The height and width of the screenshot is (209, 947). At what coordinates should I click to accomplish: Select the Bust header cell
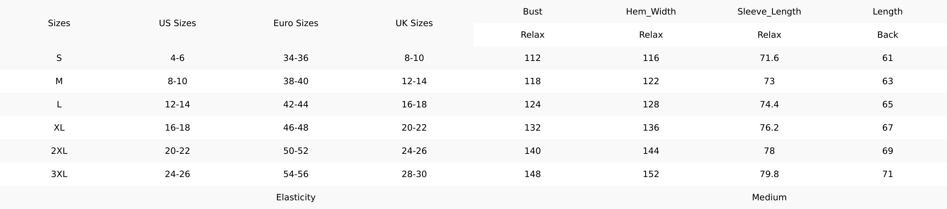pos(532,12)
